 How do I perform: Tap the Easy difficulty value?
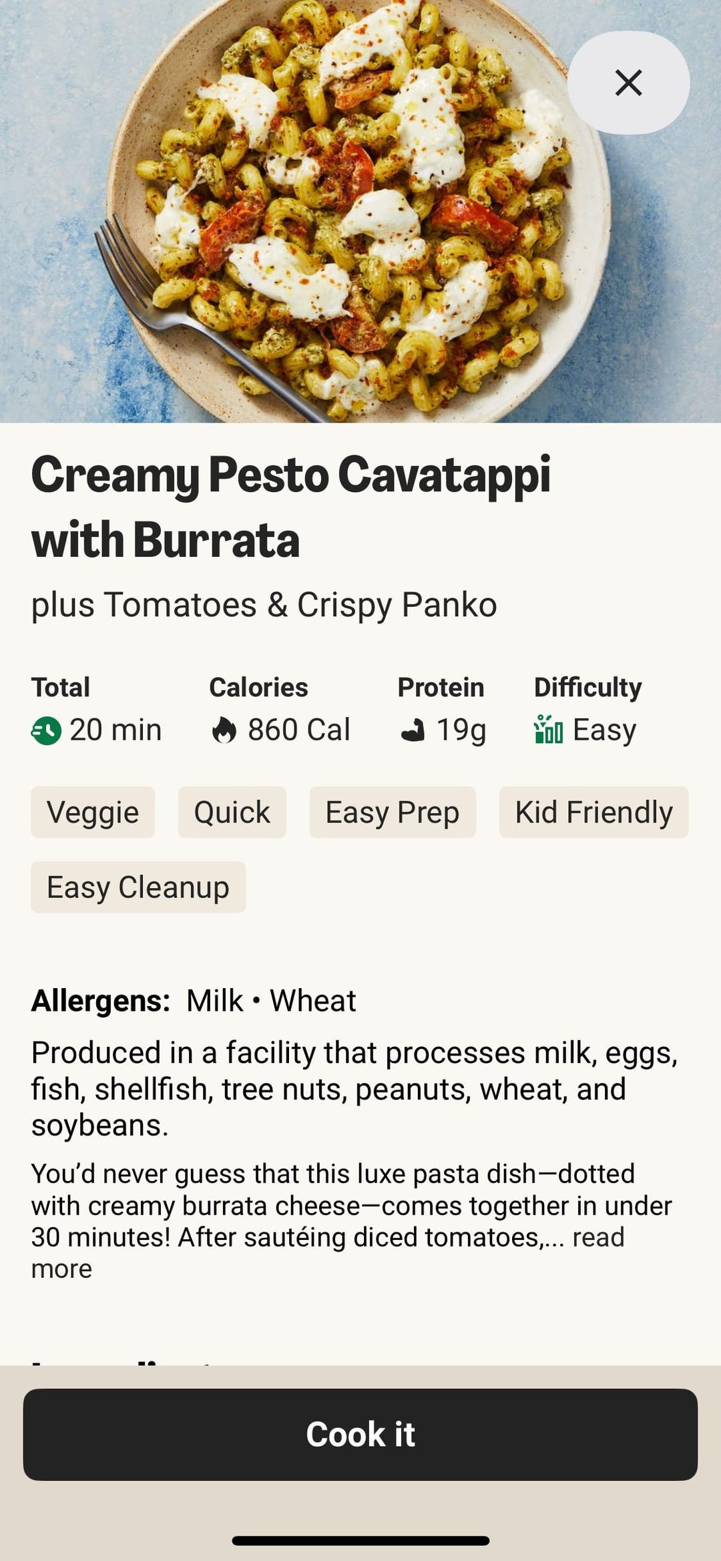pos(604,730)
